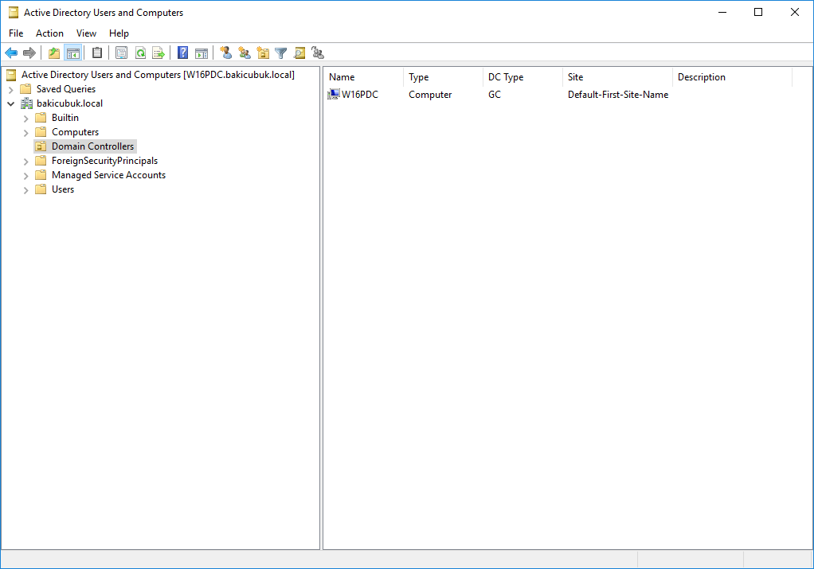The width and height of the screenshot is (814, 569).
Task: Collapse the bakicubuk.local domain node
Action: pos(11,103)
